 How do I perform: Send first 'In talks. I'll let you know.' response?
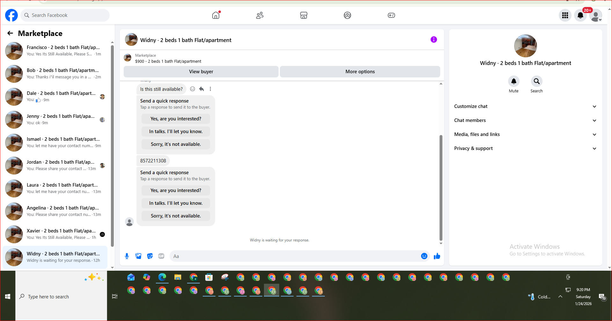coord(176,132)
